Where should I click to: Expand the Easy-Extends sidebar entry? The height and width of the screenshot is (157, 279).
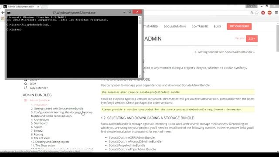pos(39,88)
